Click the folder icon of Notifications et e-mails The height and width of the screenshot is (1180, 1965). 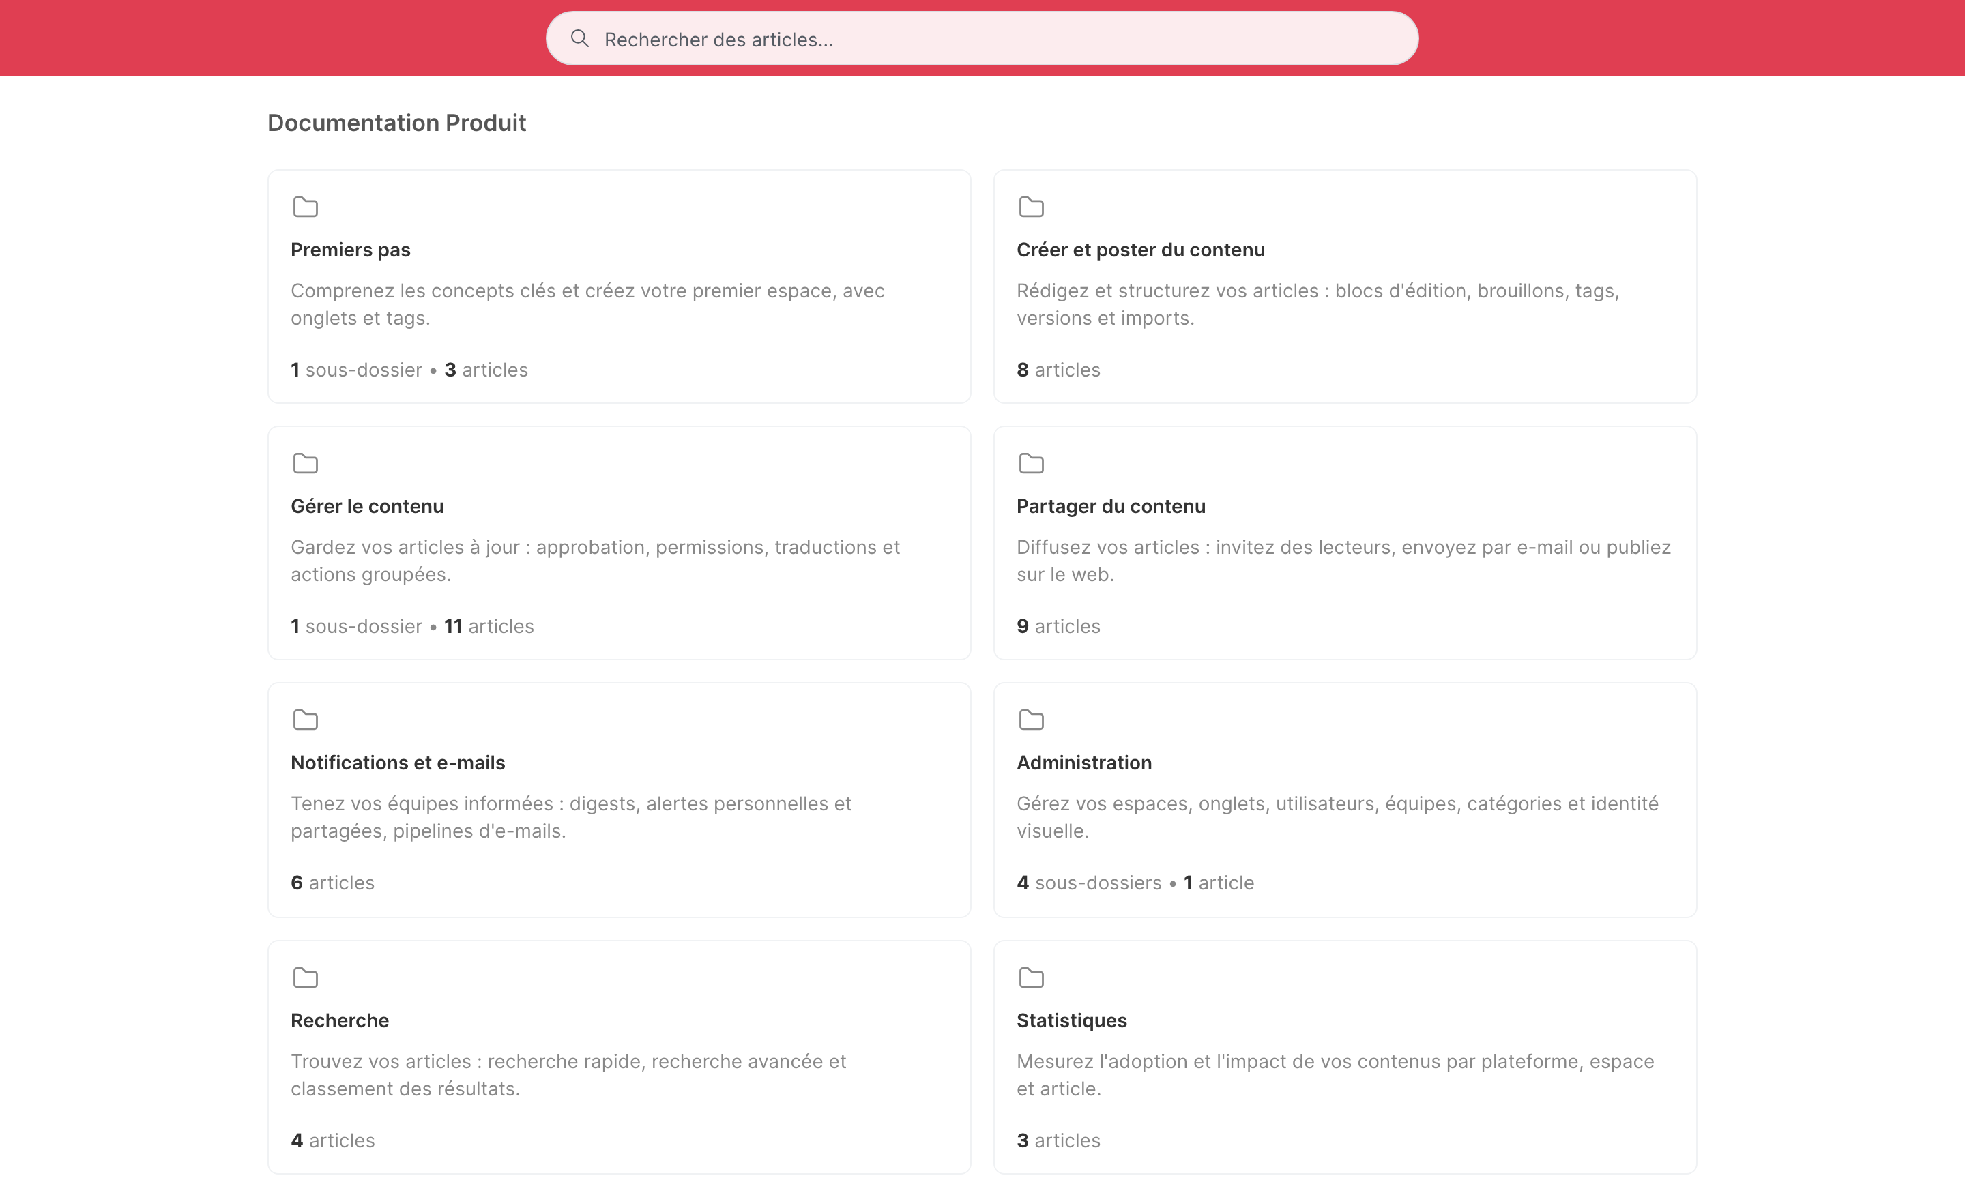[306, 720]
